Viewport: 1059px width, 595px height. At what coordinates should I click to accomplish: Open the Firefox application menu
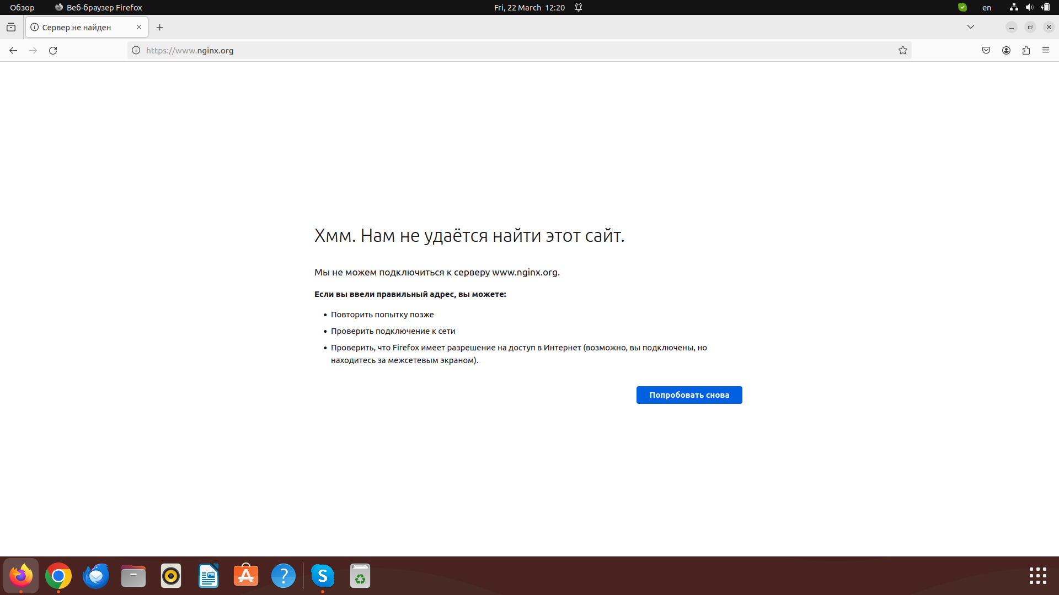click(x=1046, y=50)
